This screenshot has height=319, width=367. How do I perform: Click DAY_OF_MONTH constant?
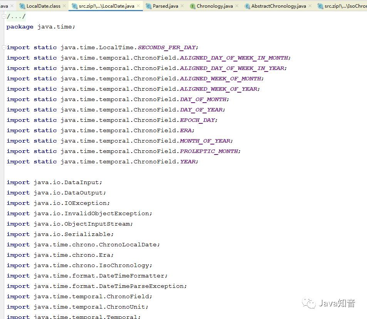[x=203, y=99]
